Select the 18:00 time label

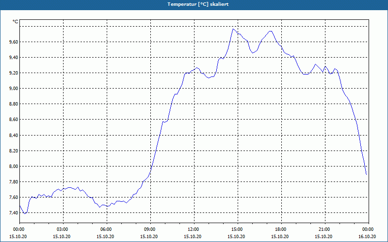(281, 229)
